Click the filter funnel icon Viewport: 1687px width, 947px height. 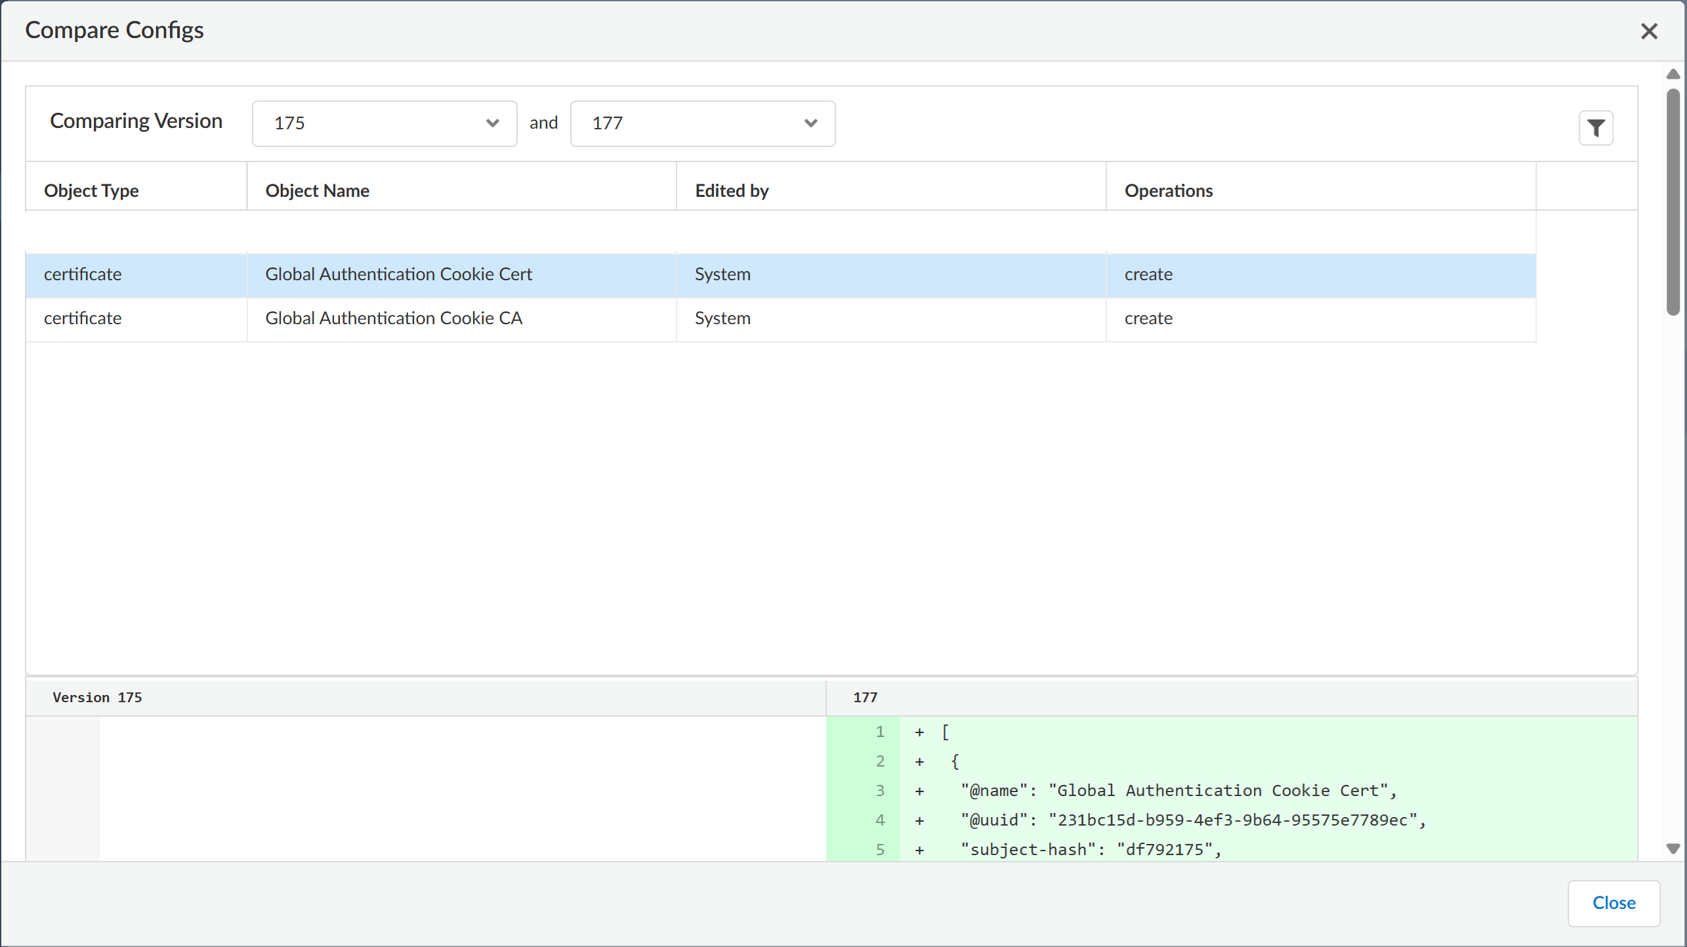point(1595,127)
